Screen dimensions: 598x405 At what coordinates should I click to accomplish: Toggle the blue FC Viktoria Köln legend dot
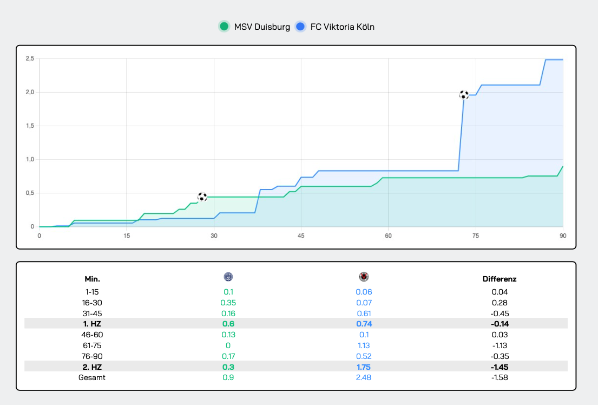click(300, 27)
